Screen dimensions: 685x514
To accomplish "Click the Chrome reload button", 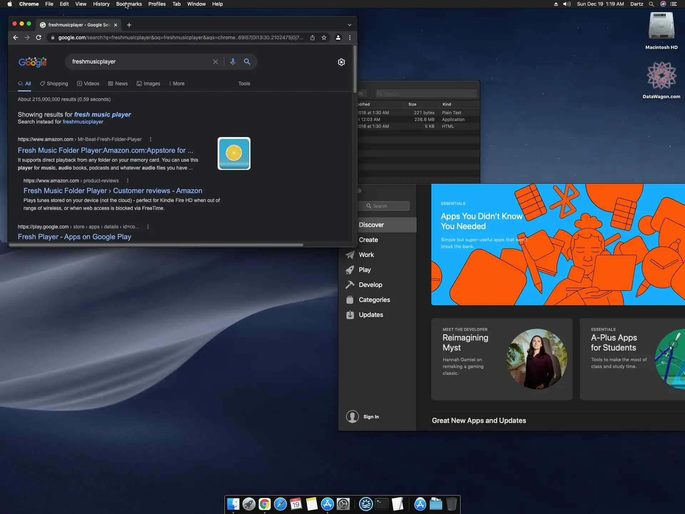I will click(x=39, y=37).
